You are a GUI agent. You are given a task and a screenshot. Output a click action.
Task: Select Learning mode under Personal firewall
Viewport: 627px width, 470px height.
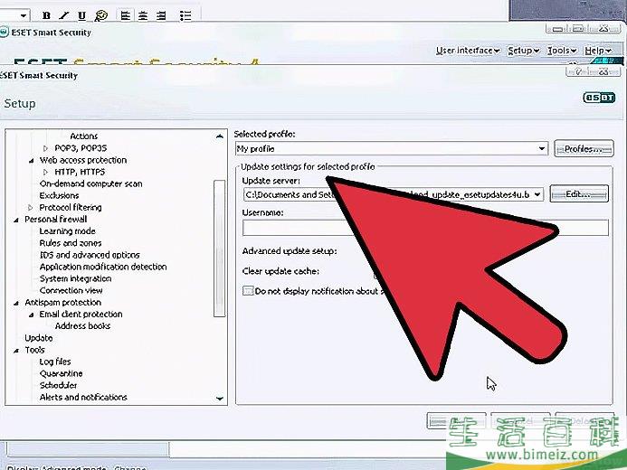click(67, 231)
